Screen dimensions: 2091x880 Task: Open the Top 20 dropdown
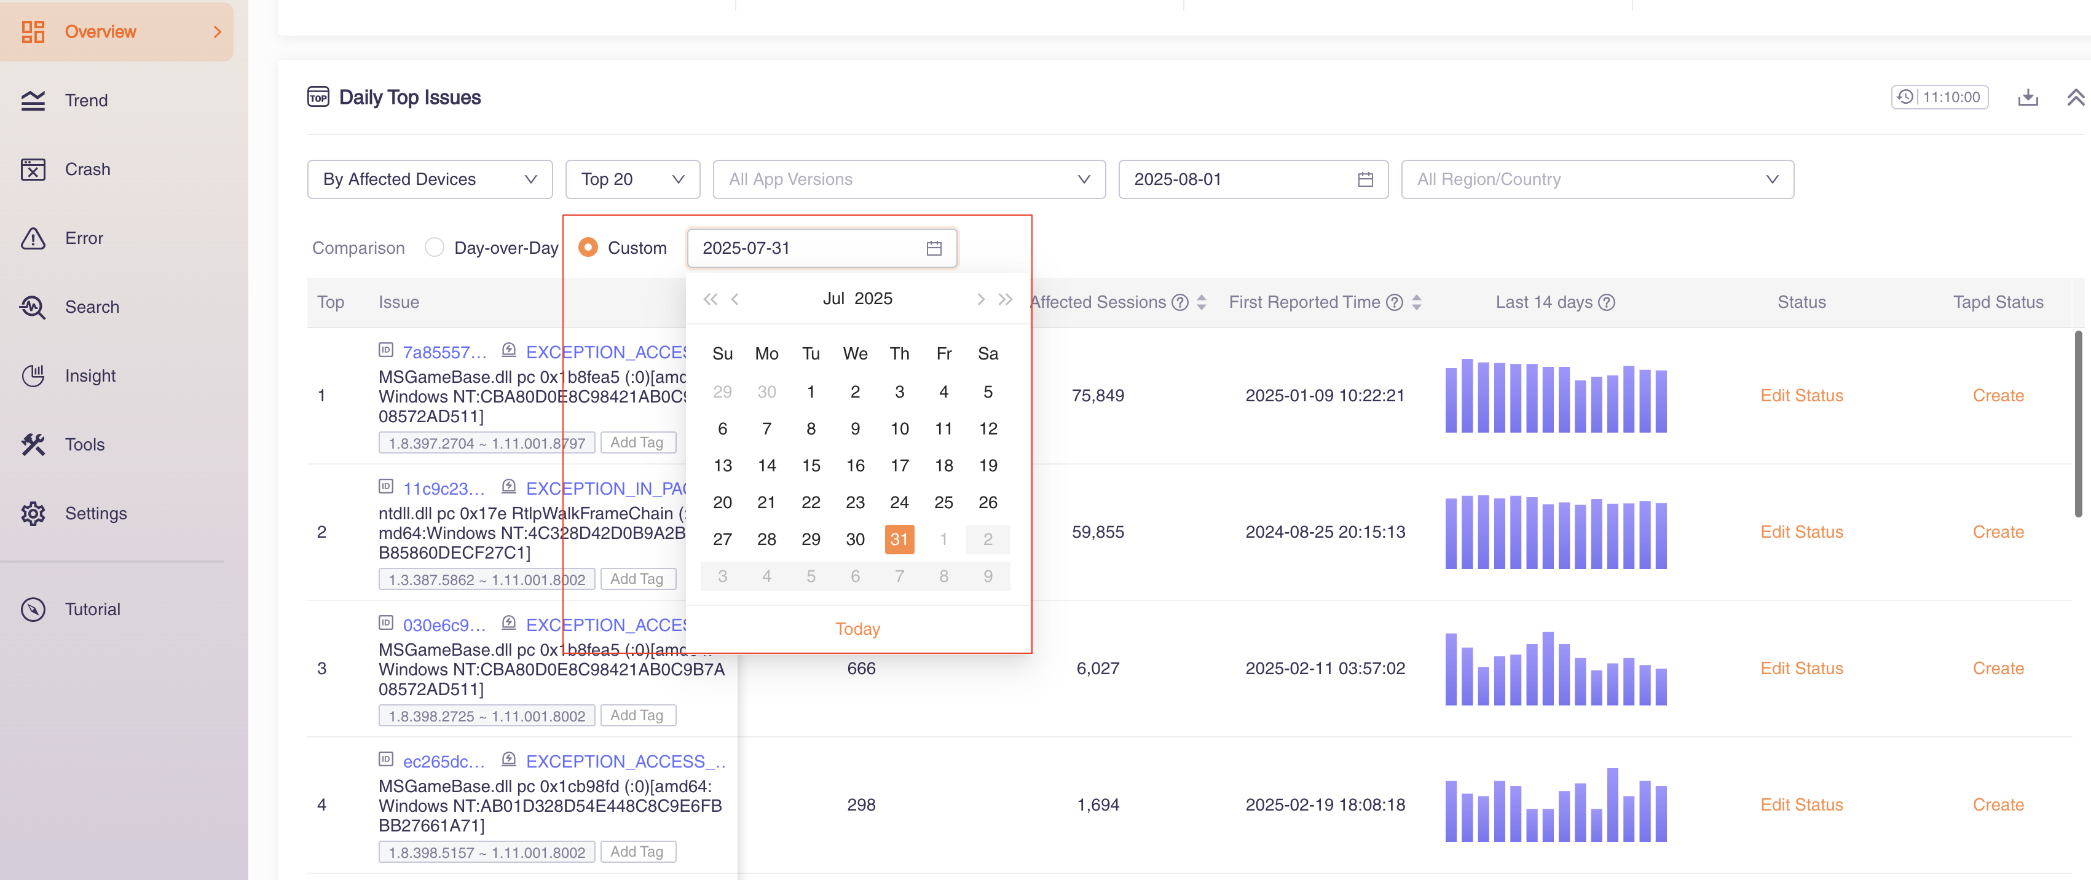[x=632, y=179]
